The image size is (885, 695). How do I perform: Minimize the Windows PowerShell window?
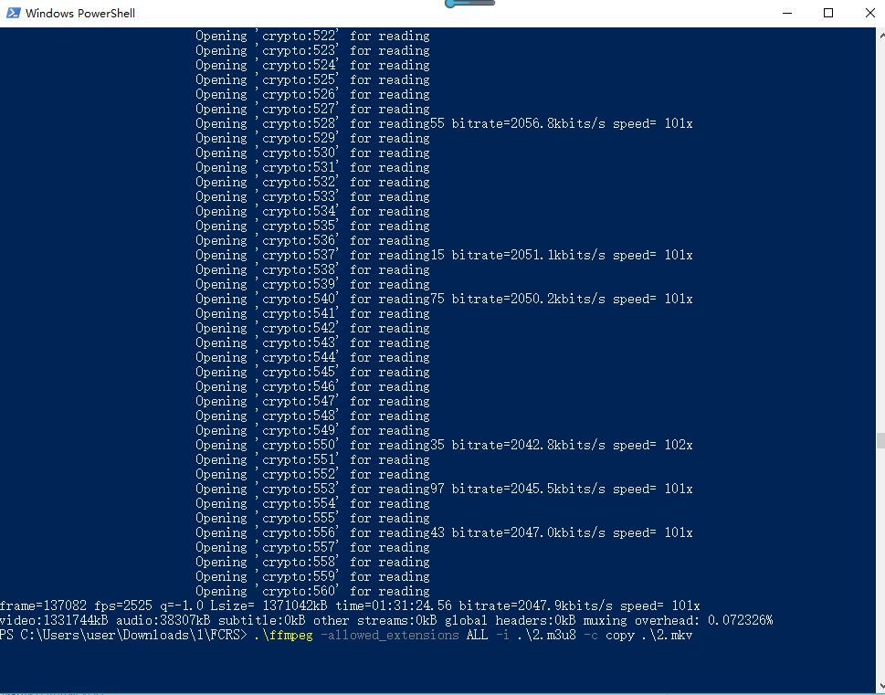[x=786, y=13]
